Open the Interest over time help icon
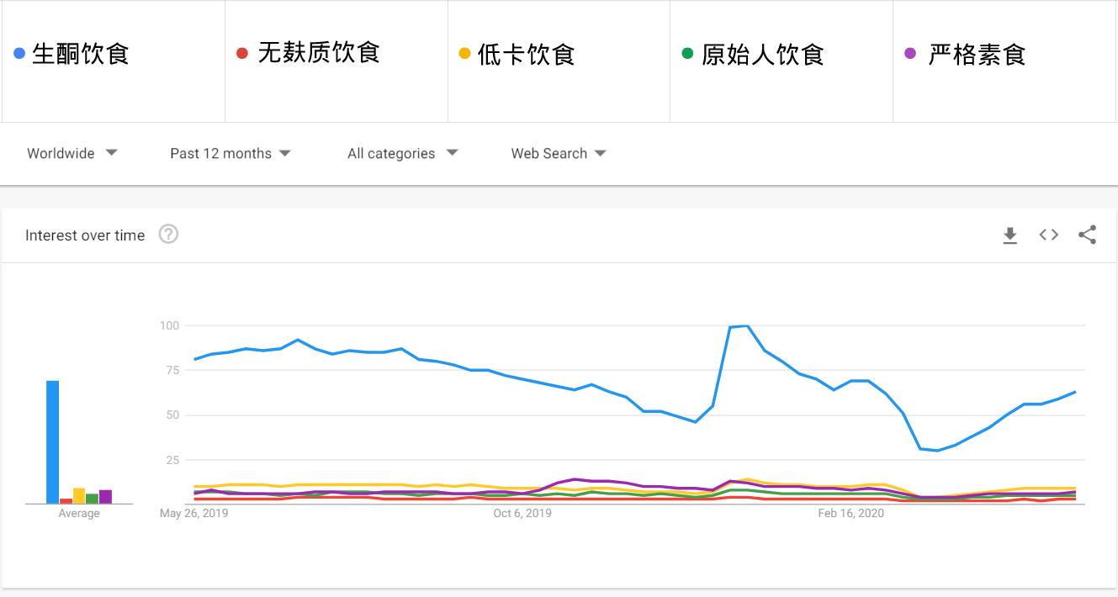 (168, 235)
